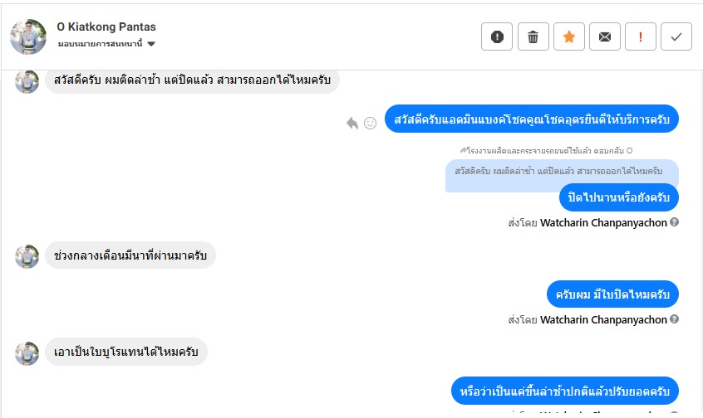Delete conversation with the trash icon
Screen dimensions: 703x418
533,37
